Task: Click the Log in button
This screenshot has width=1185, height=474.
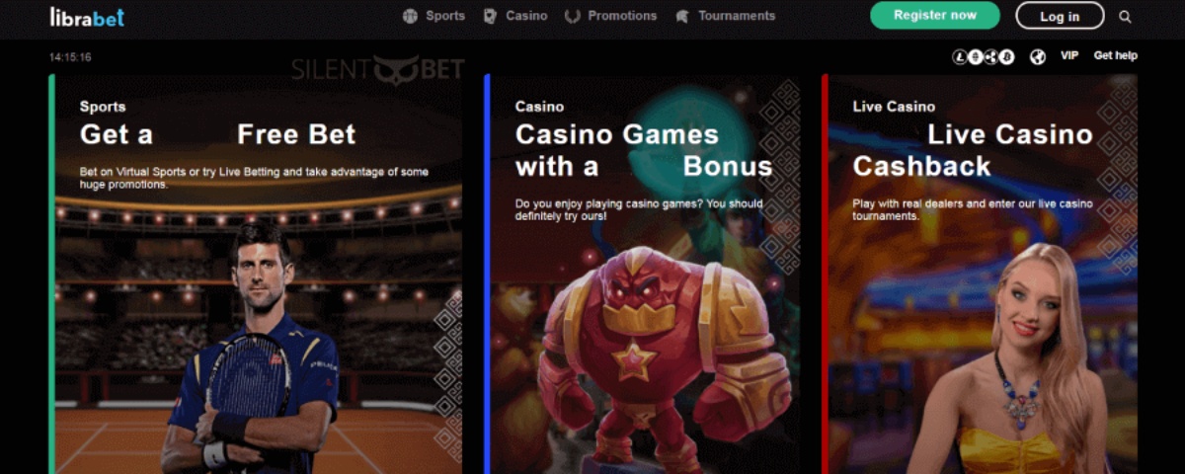Action: click(1060, 16)
